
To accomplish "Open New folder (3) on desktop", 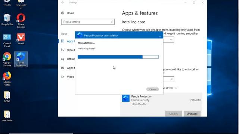I will pos(21,4).
